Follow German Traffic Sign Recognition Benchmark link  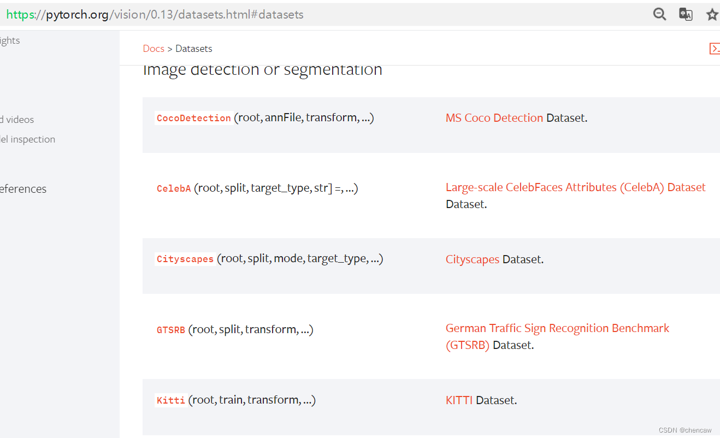pos(557,328)
